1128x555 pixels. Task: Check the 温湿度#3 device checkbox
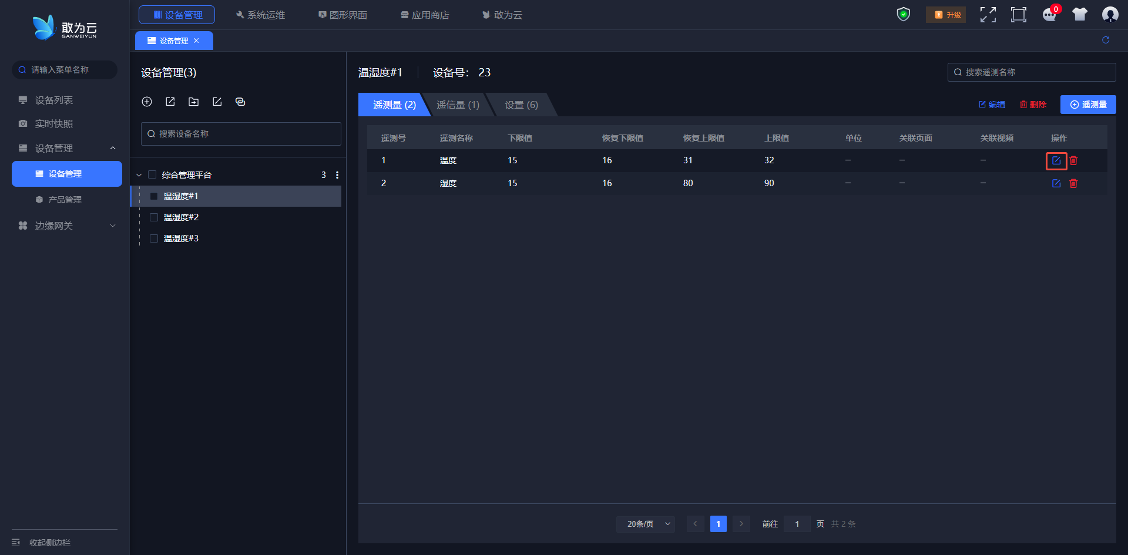pyautogui.click(x=154, y=238)
